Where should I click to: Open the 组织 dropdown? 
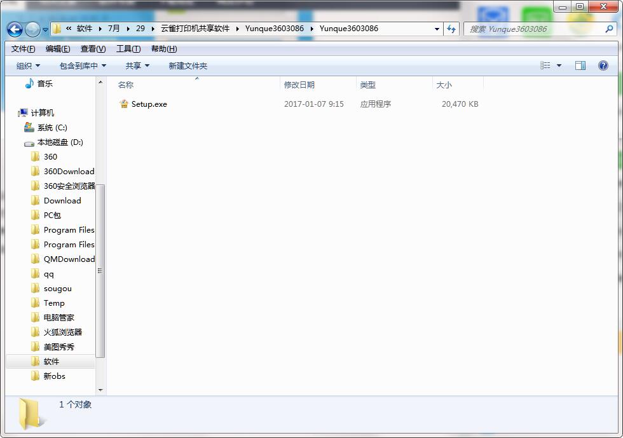pyautogui.click(x=28, y=66)
